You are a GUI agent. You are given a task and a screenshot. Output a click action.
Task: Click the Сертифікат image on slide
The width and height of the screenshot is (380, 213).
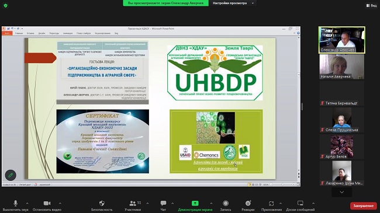[103, 141]
